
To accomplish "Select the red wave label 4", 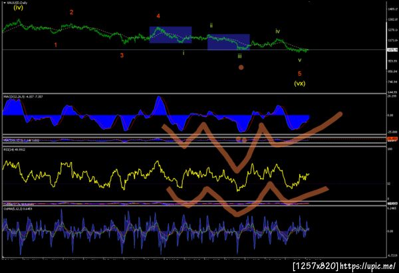I will [158, 16].
